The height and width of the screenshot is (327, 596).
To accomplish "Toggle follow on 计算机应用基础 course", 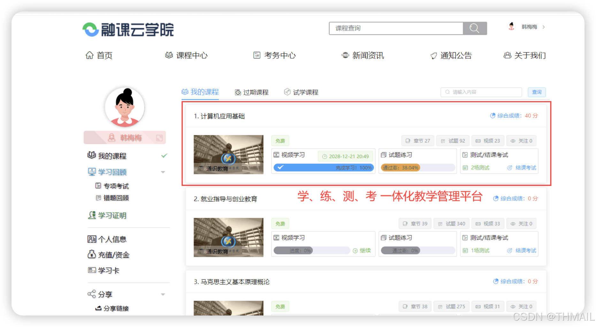I will 521,141.
